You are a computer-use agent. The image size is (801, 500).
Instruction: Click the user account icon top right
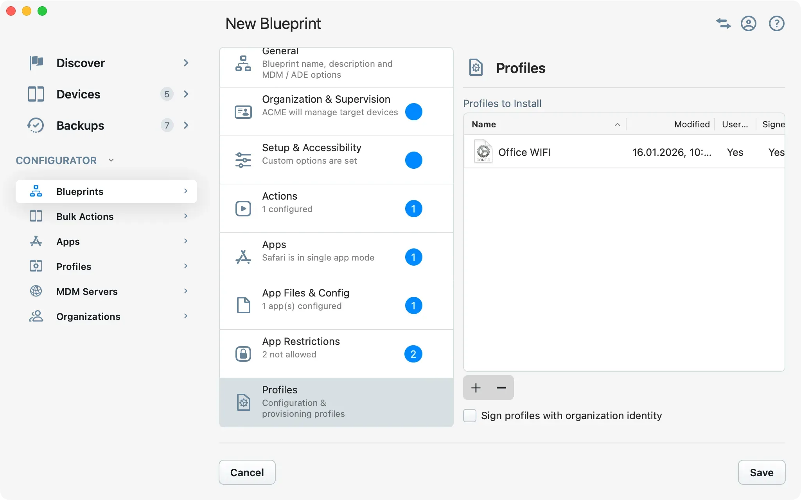coord(749,23)
